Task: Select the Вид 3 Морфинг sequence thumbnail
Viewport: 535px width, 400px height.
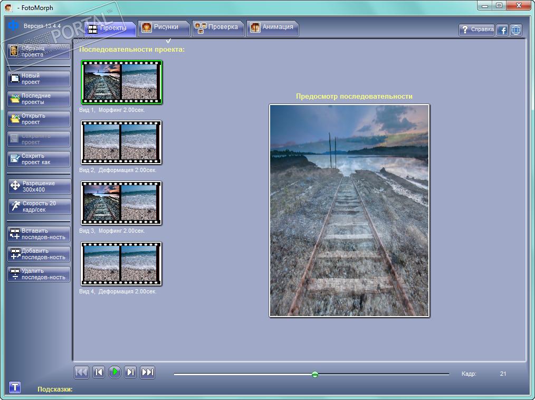Action: (x=121, y=203)
